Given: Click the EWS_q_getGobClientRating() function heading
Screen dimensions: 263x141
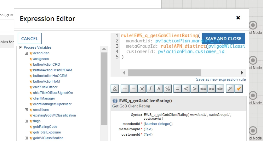Looking at the screenshot, I should pyautogui.click(x=146, y=101).
